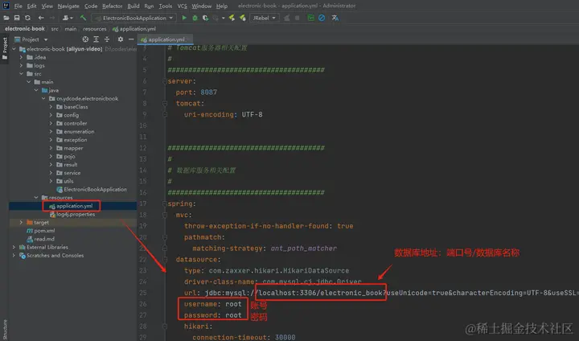Click electronic-book in the breadcrumb bar

point(25,29)
